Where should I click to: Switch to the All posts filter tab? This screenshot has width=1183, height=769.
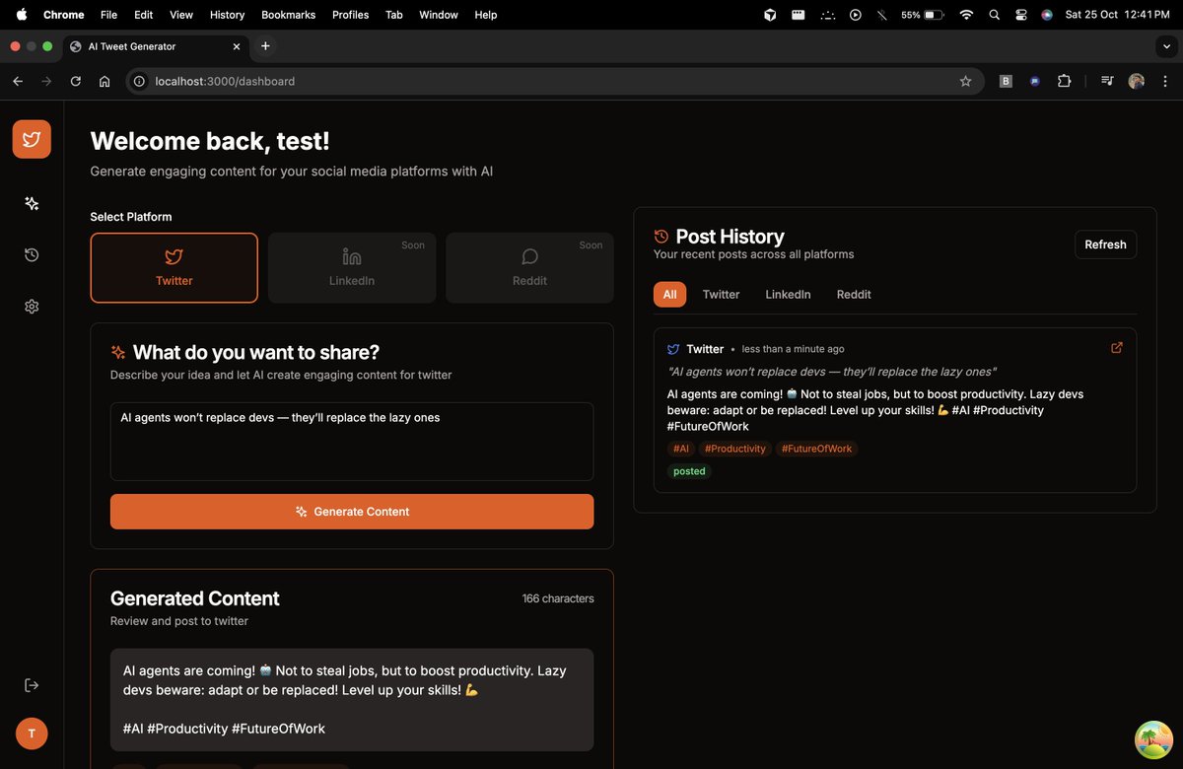[669, 294]
